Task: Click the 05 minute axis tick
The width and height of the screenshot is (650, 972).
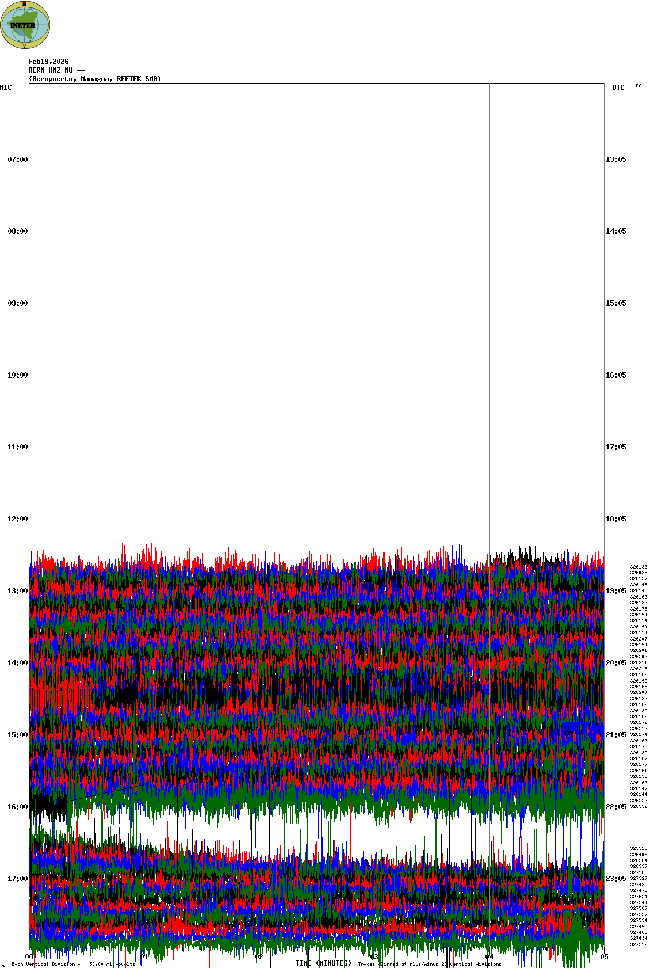Action: click(604, 958)
